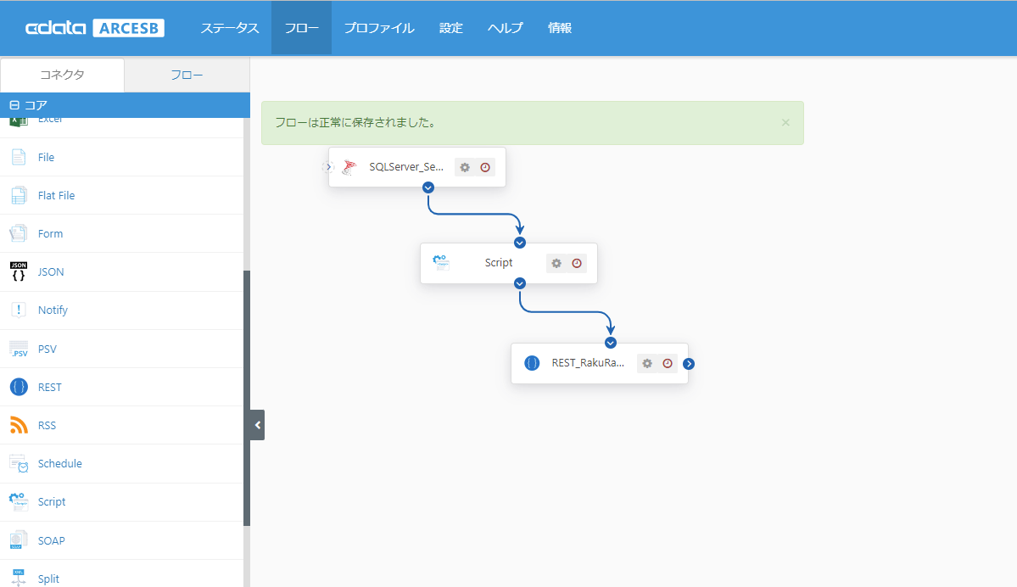
Task: Click bottom output port of Script node
Action: 519,283
